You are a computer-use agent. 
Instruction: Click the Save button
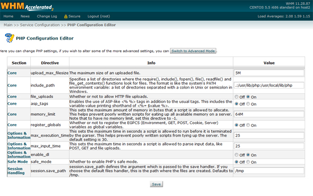click(156, 184)
